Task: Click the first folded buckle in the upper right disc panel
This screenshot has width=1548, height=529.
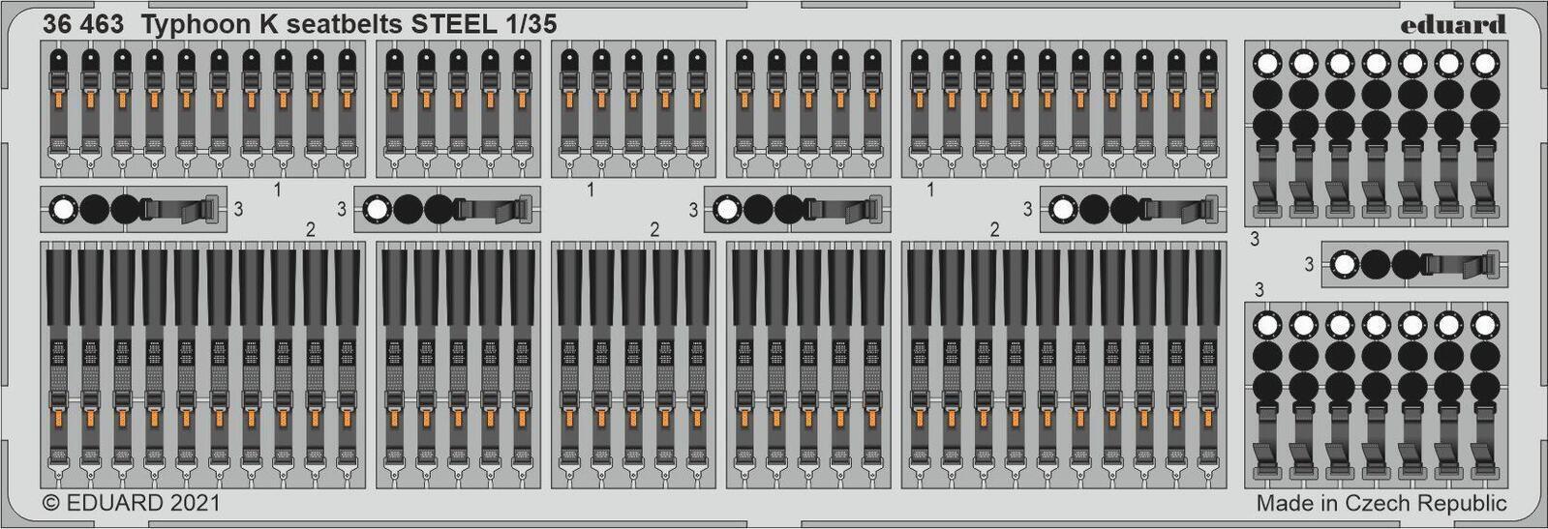Action: pos(1266,199)
